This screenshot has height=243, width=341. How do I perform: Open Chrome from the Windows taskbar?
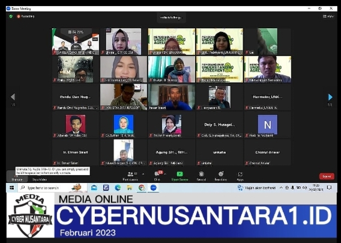(142, 188)
